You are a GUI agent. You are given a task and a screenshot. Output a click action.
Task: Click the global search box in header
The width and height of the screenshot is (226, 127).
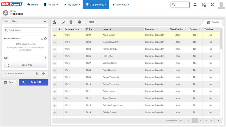pos(180,5)
